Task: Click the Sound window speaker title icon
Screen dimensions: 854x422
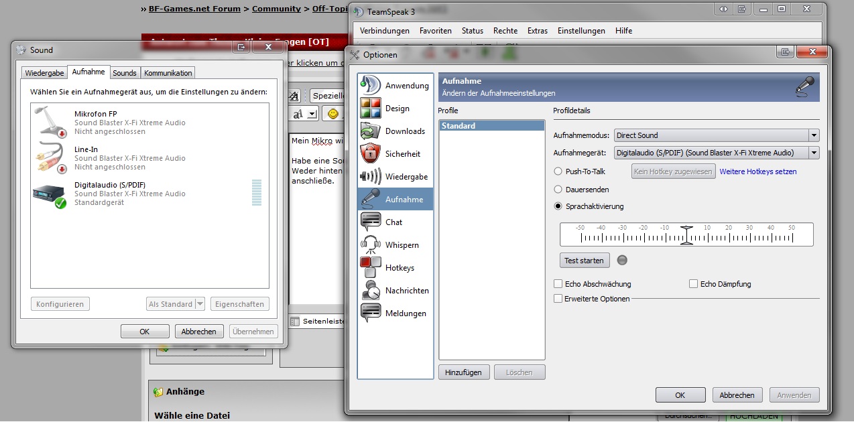Action: (21, 50)
